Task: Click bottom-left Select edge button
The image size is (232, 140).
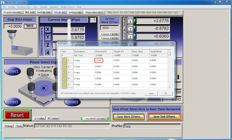Action: point(13,102)
